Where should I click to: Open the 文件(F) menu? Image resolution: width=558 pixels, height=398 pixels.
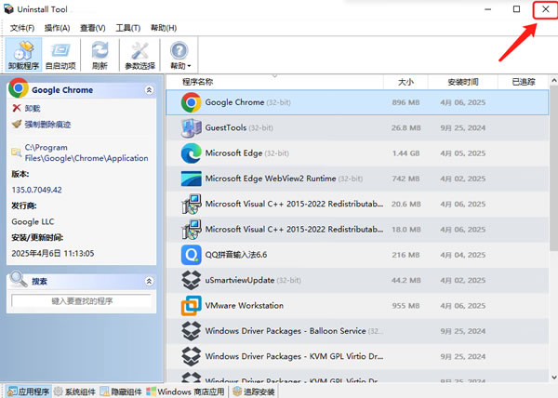23,28
